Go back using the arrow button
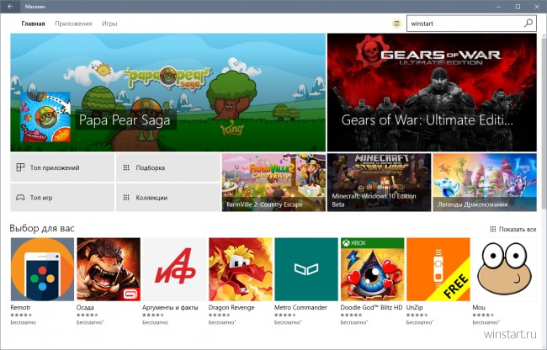The width and height of the screenshot is (547, 350). tap(10, 6)
